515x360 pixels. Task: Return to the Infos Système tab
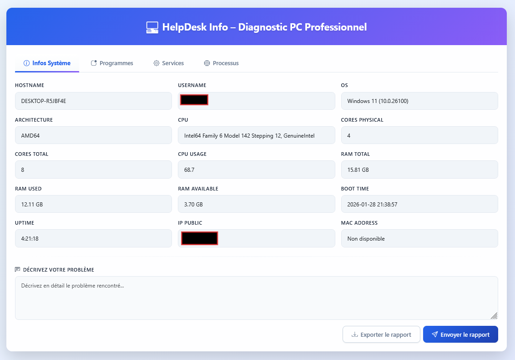tap(47, 63)
